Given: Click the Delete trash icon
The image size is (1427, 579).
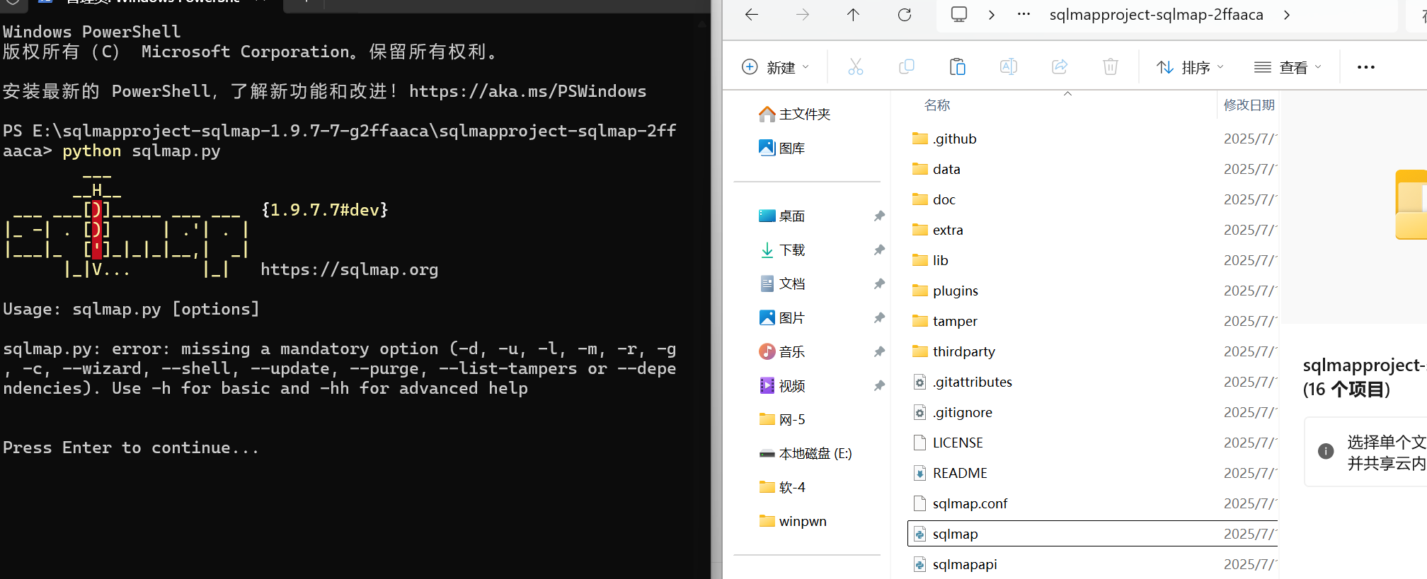Looking at the screenshot, I should point(1111,67).
